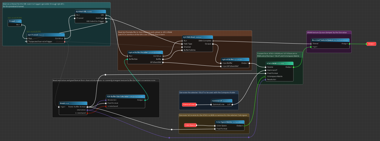This screenshot has width=380, height=141.
Task: Click the Run input pin of Upload Buffer Provider
Action: click(127, 56)
